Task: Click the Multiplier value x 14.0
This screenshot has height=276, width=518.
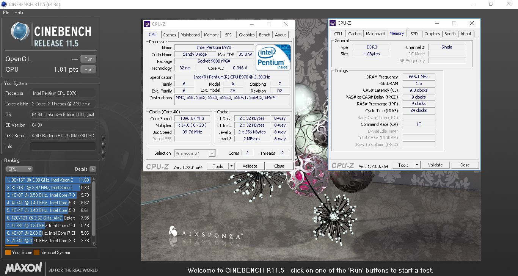Action: pyautogui.click(x=193, y=125)
